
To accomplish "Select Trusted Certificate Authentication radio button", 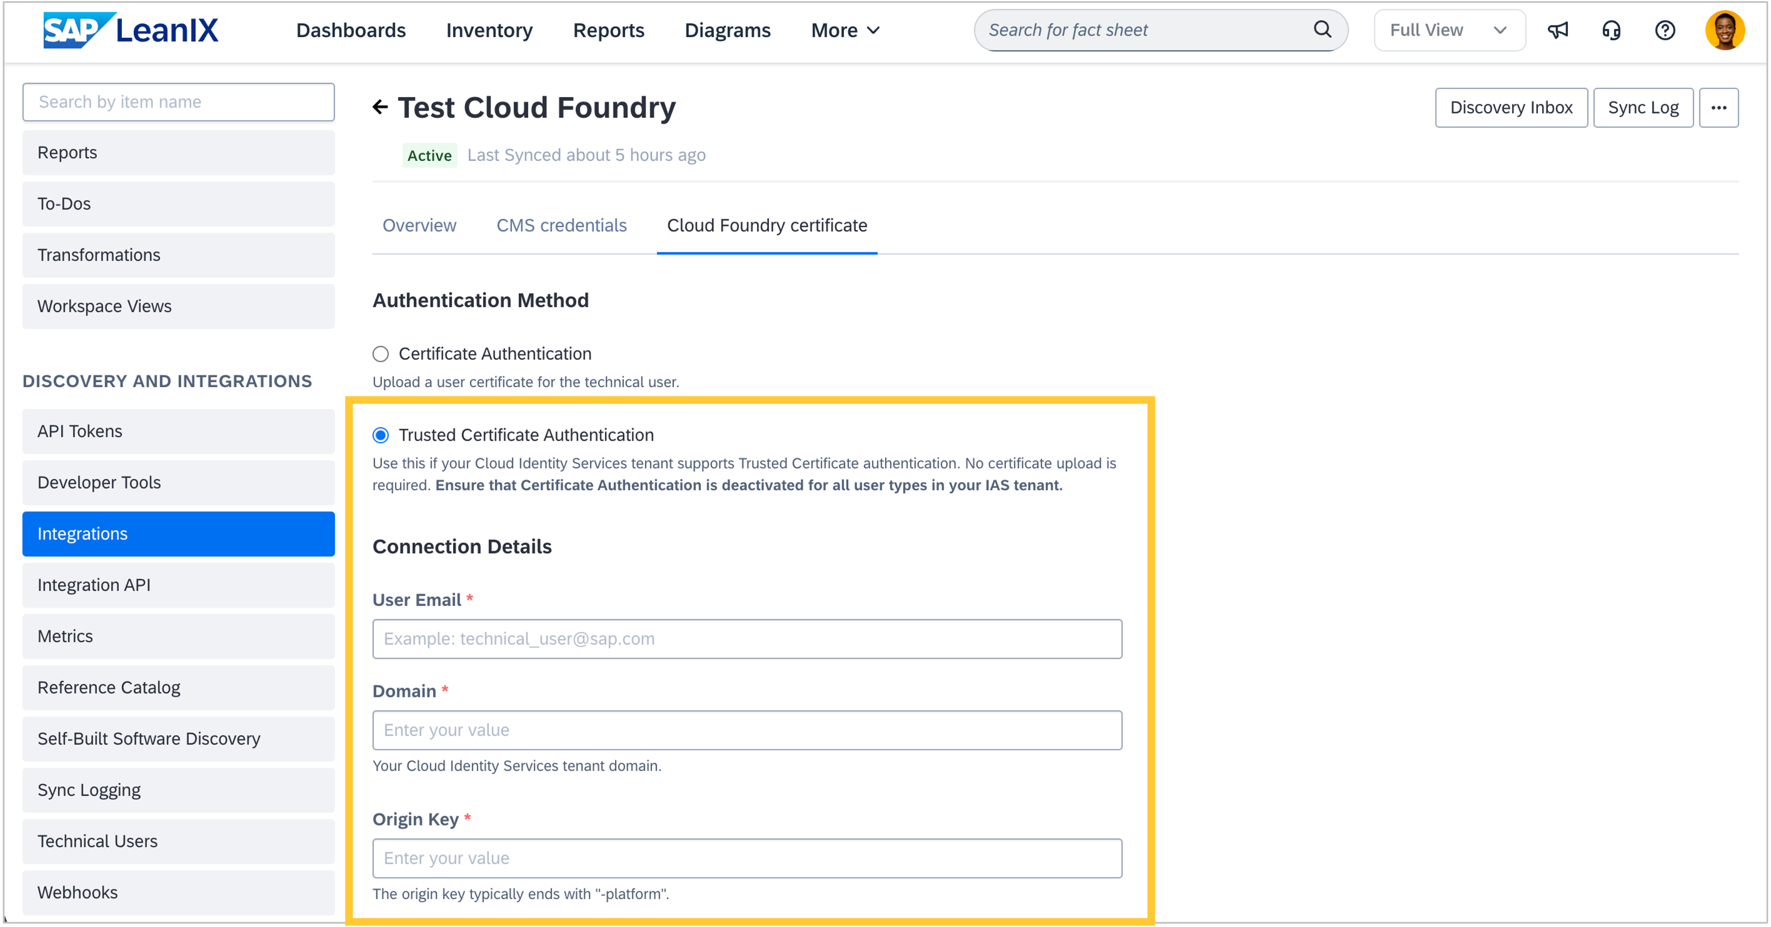I will point(381,435).
